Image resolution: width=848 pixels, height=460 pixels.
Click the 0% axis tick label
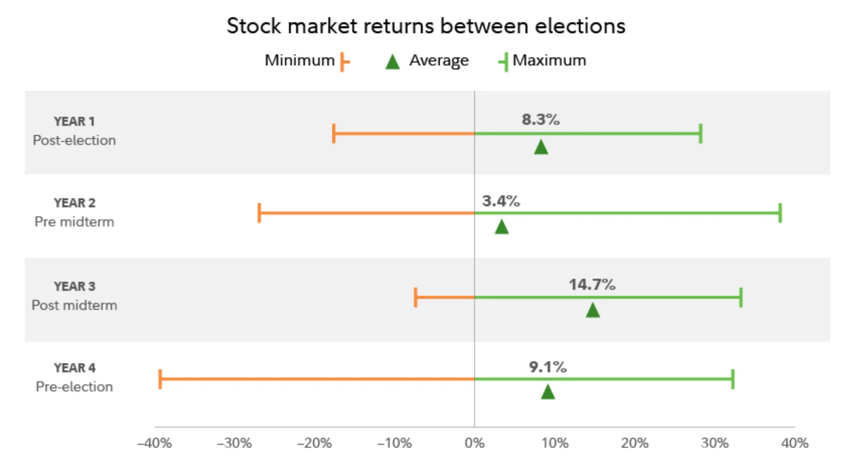tap(474, 443)
